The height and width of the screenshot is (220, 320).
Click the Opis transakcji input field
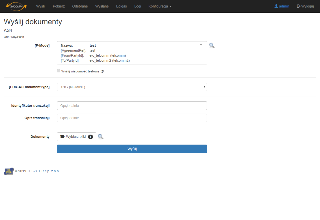[132, 118]
